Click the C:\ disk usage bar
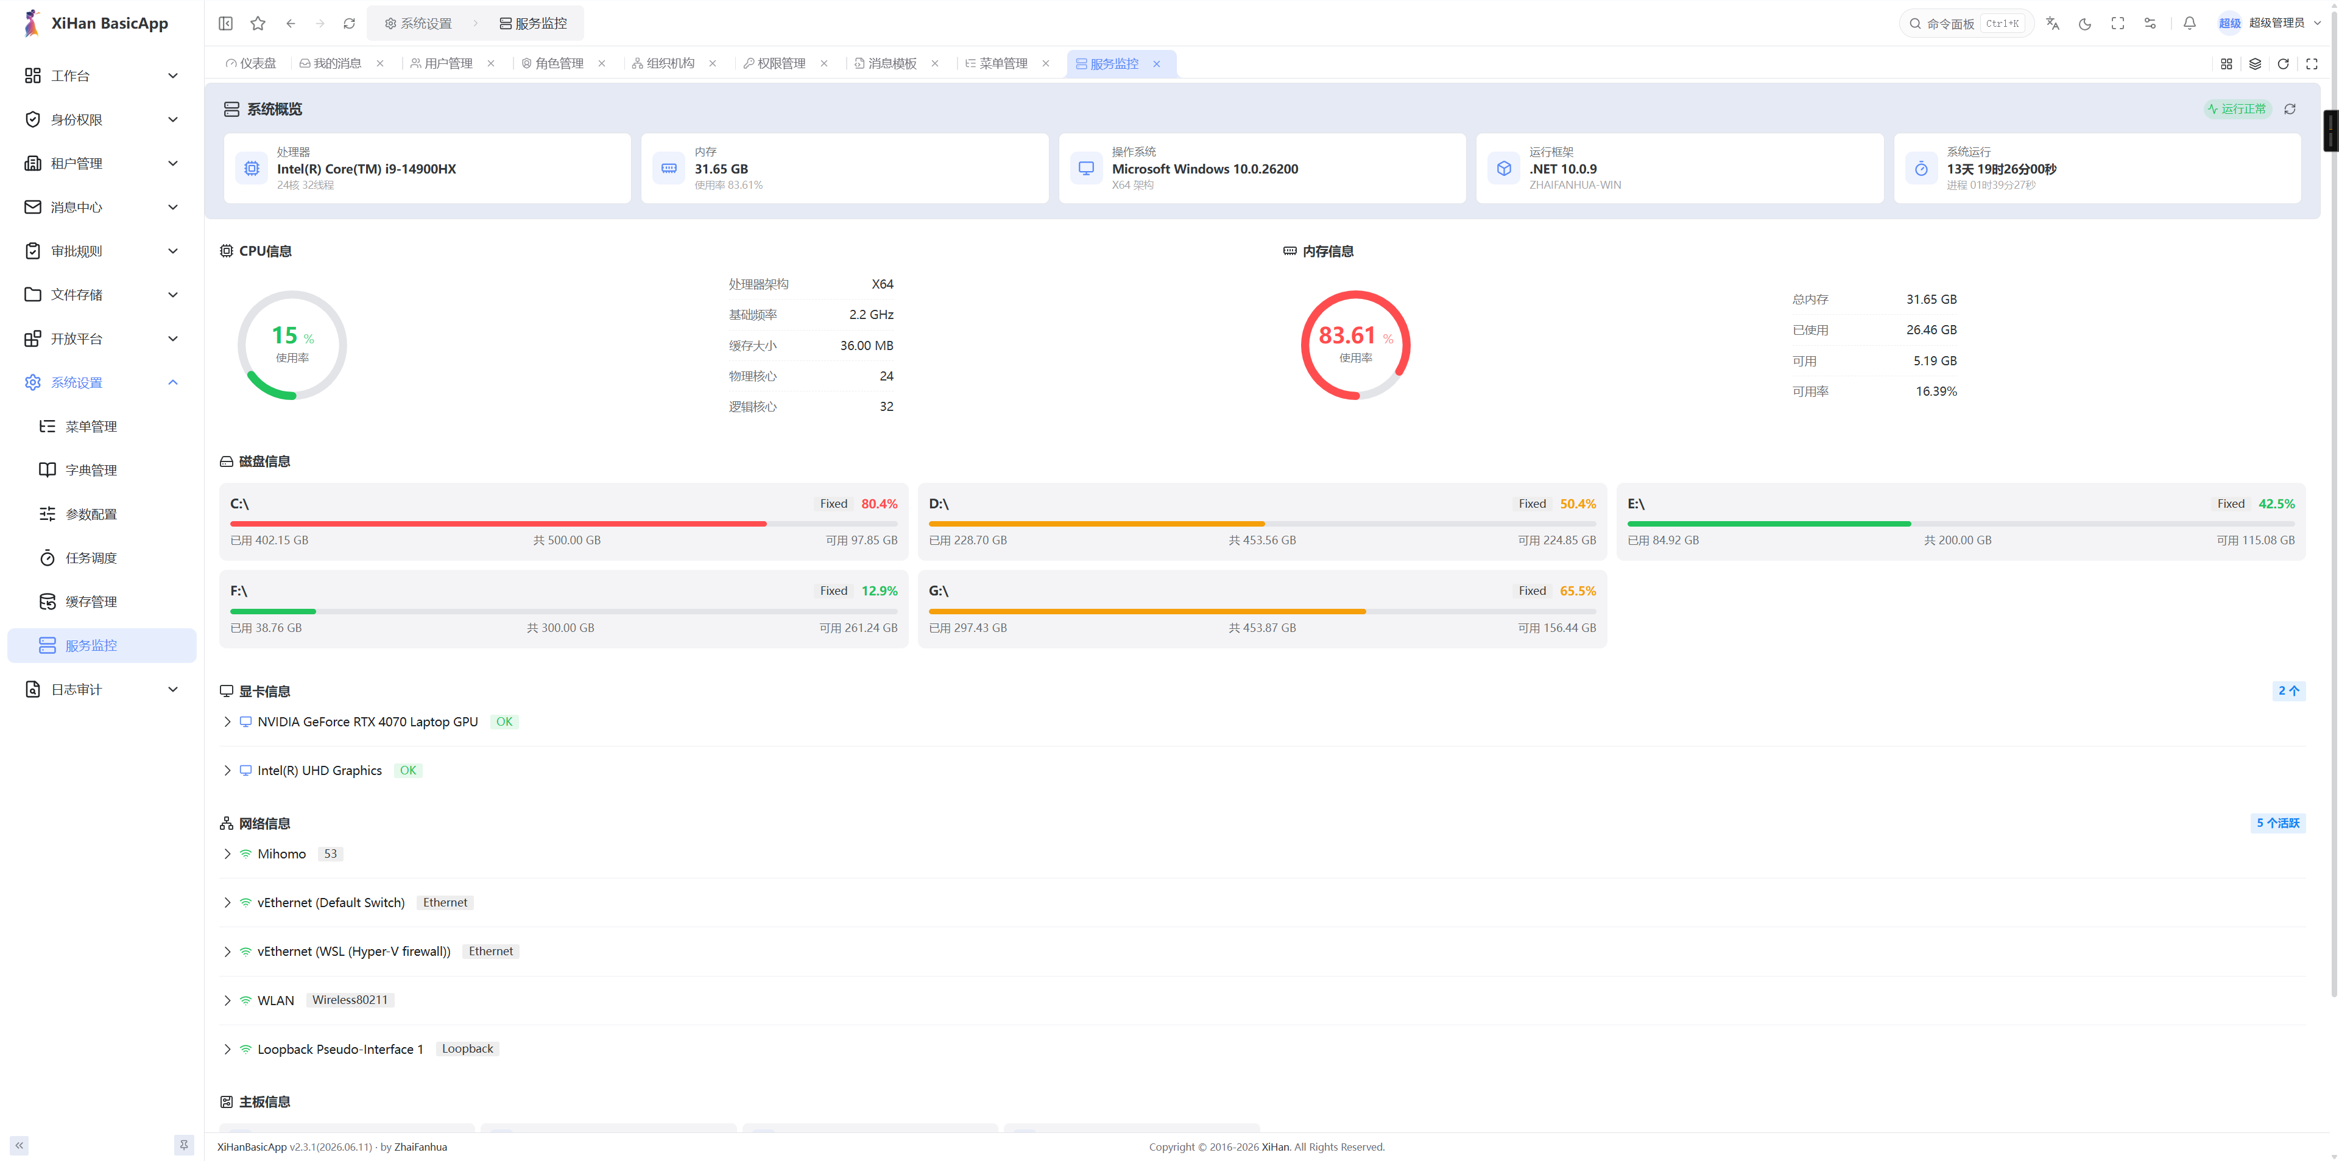Viewport: 2339px width, 1161px height. coord(564,524)
